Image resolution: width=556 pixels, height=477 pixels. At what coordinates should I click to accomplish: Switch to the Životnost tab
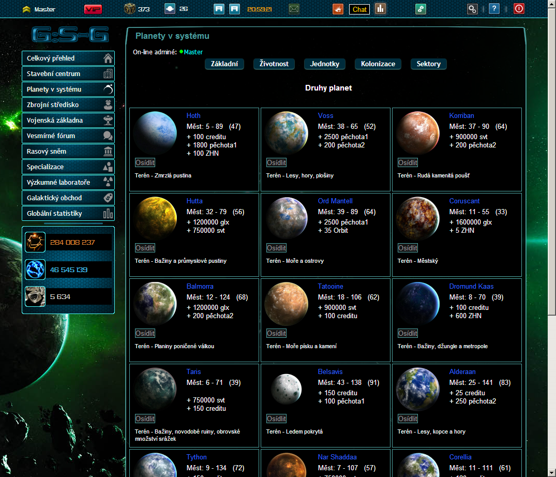(274, 64)
